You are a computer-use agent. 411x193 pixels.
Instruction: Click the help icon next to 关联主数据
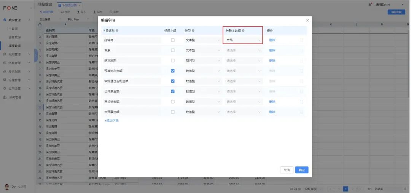(243, 31)
